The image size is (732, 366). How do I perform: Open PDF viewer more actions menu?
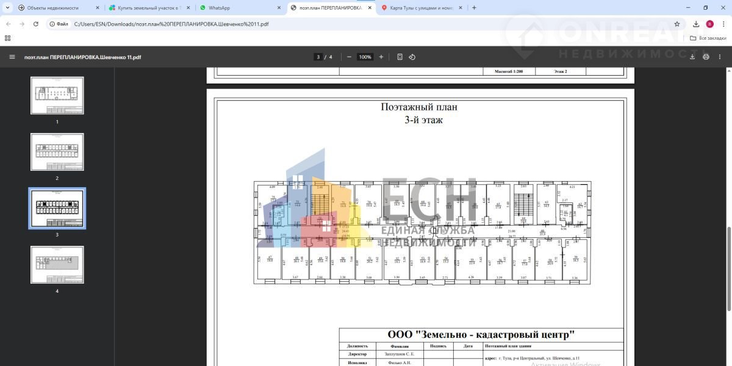[720, 57]
